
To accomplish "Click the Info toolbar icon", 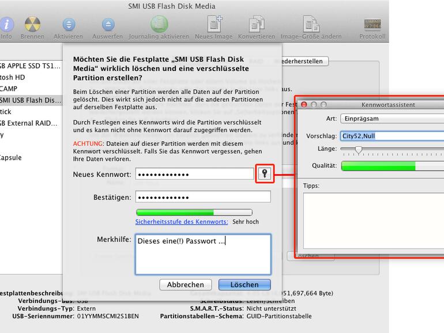I will click(x=6, y=24).
